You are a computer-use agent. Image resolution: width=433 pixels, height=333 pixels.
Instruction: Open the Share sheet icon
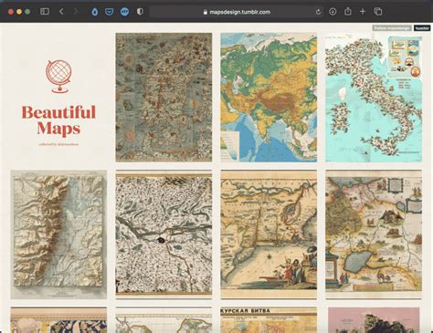tap(348, 12)
